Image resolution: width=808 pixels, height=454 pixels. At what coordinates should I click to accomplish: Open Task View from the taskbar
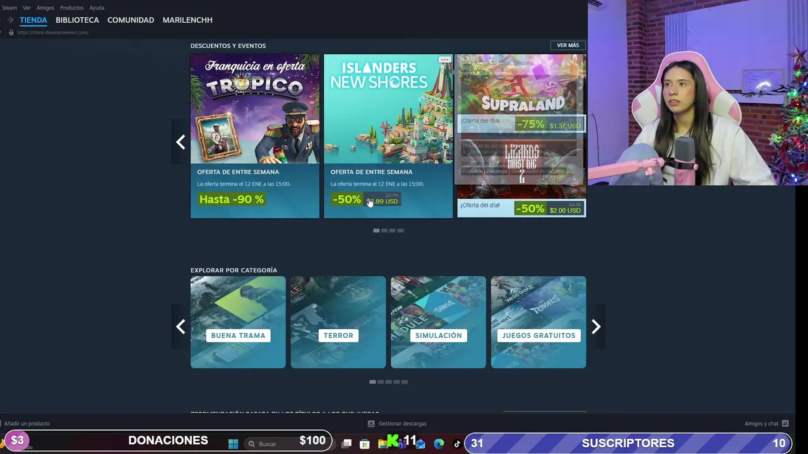[346, 444]
